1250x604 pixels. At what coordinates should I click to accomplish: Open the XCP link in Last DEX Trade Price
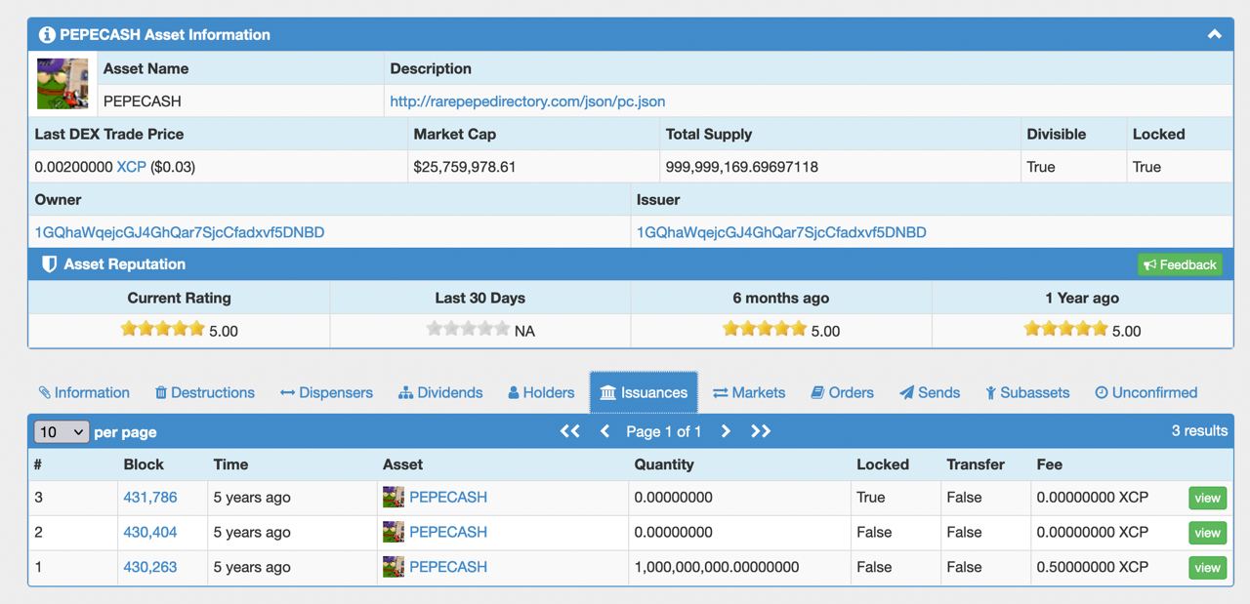tap(132, 167)
